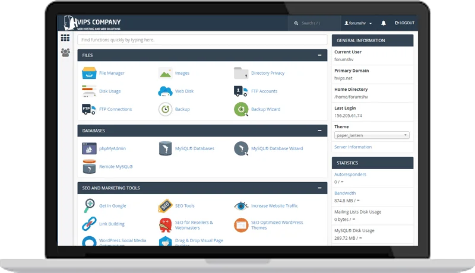Open the paper_lantern theme dropdown

[372, 135]
